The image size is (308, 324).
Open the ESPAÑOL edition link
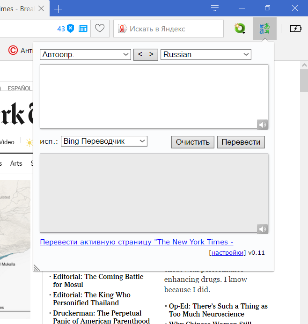click(20, 88)
